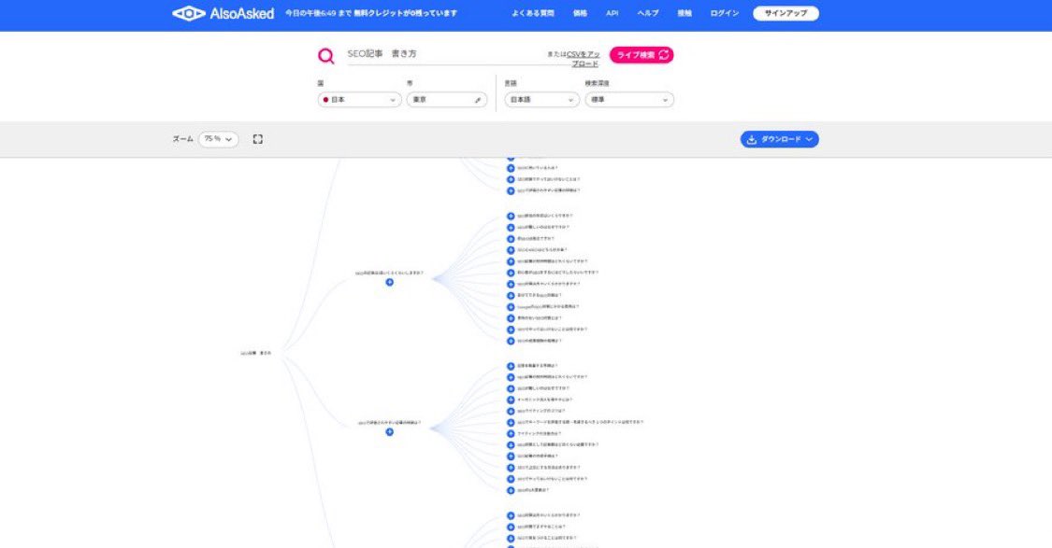This screenshot has height=548, width=1052.
Task: Click the サインアップ sign-up button
Action: click(x=785, y=13)
